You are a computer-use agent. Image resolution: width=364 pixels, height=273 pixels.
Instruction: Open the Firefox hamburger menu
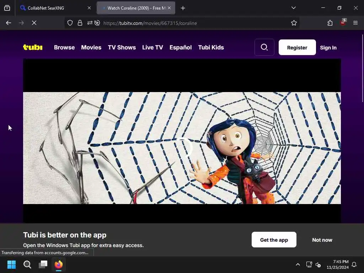click(355, 23)
